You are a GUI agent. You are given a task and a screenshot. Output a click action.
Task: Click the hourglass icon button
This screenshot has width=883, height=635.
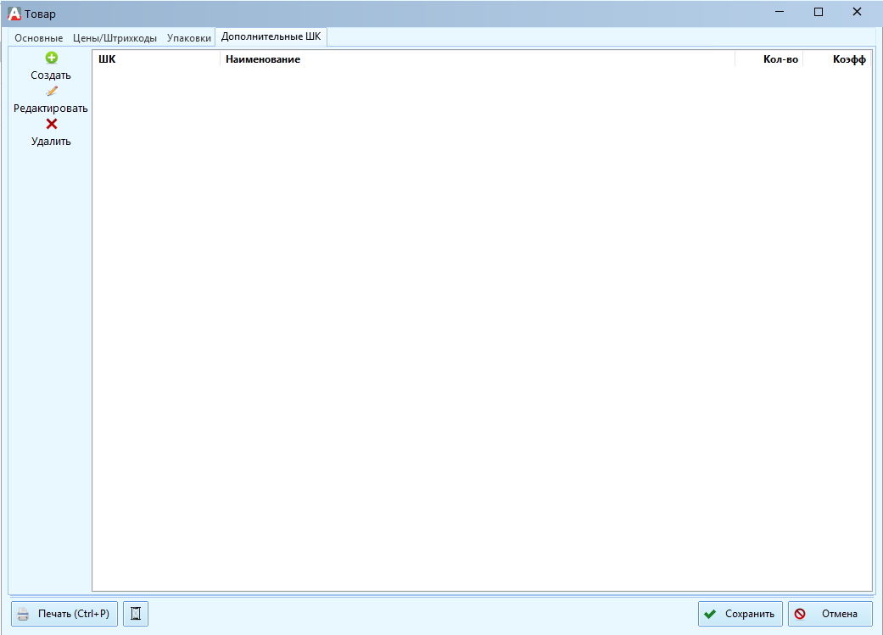(136, 614)
